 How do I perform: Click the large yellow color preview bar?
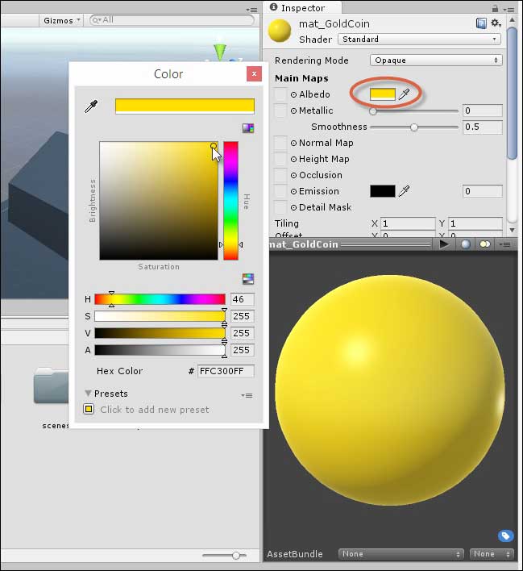click(x=185, y=106)
